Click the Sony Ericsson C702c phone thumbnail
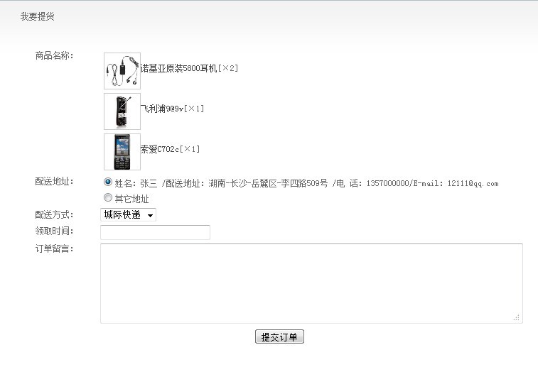The width and height of the screenshot is (538, 367). 122,152
